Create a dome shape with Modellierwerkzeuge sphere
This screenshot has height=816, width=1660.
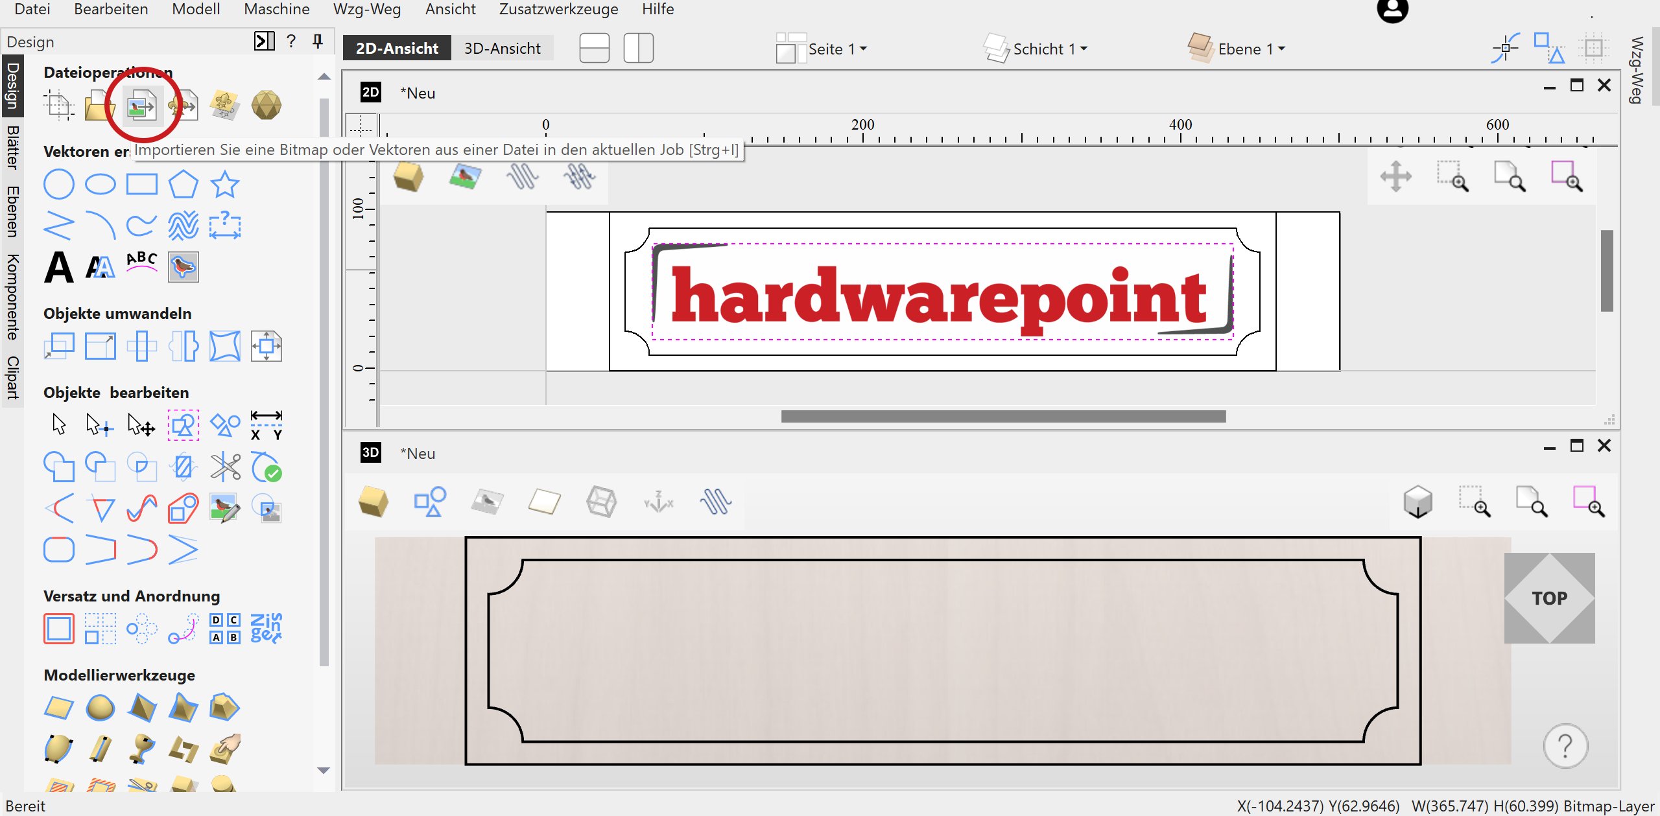(101, 708)
